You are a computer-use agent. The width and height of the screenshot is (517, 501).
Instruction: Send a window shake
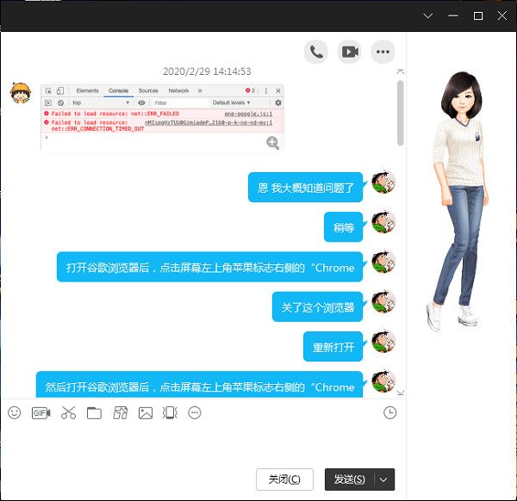[x=170, y=412]
